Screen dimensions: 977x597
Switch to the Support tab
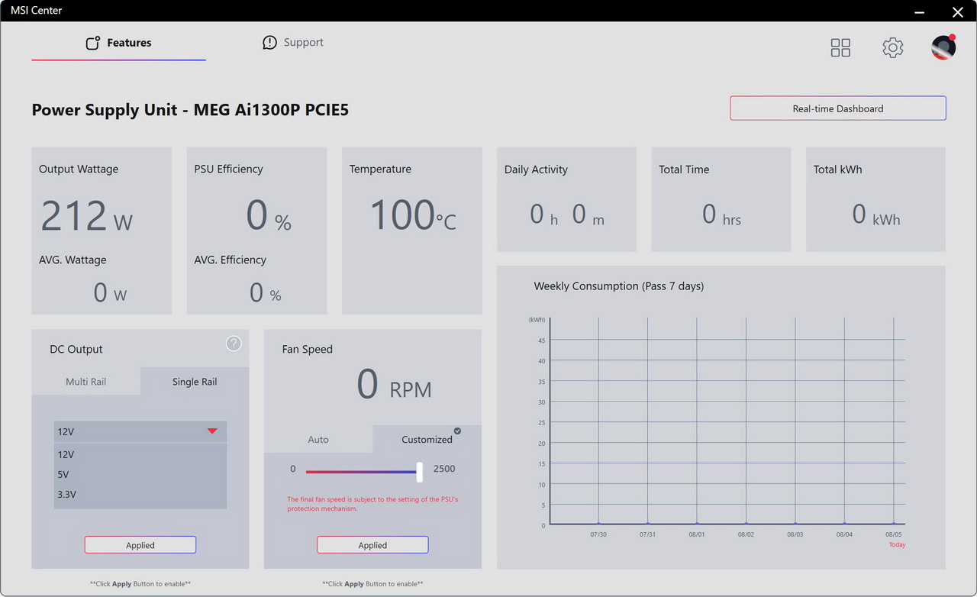click(293, 43)
